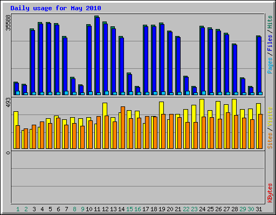Click day label '9' on the x-axis

click(x=82, y=209)
